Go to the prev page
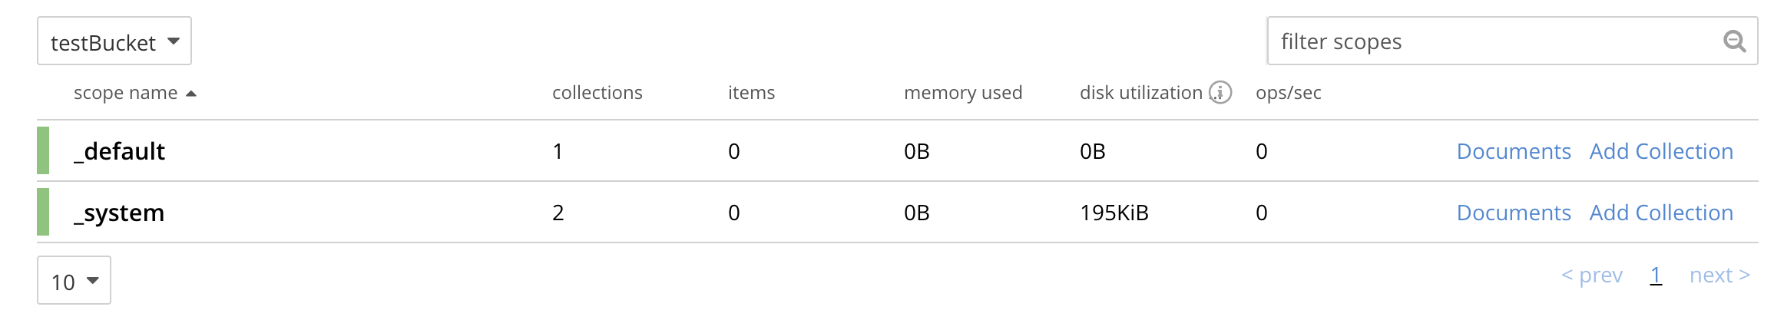Image resolution: width=1774 pixels, height=320 pixels. [x=1592, y=275]
